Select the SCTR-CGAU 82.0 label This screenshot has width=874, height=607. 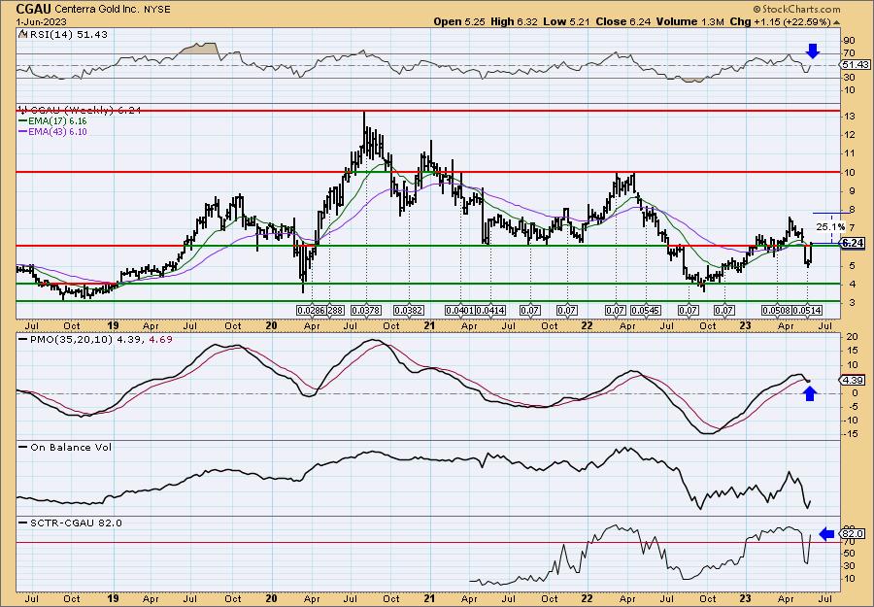click(x=76, y=523)
